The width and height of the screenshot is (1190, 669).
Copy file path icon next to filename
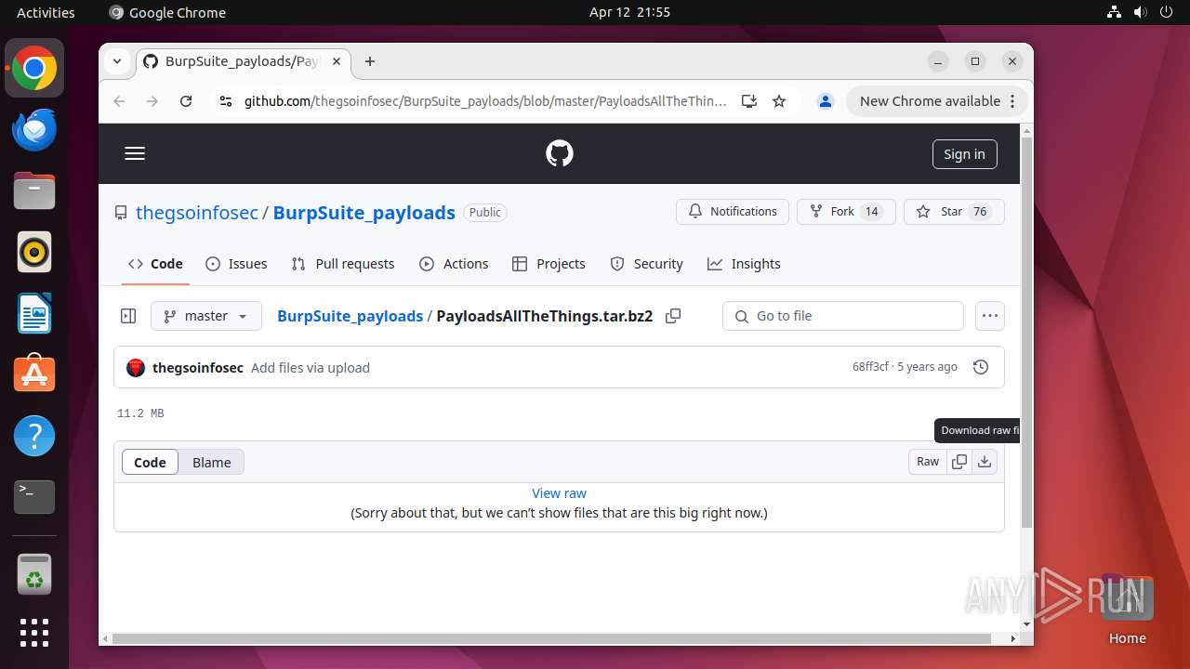coord(673,316)
